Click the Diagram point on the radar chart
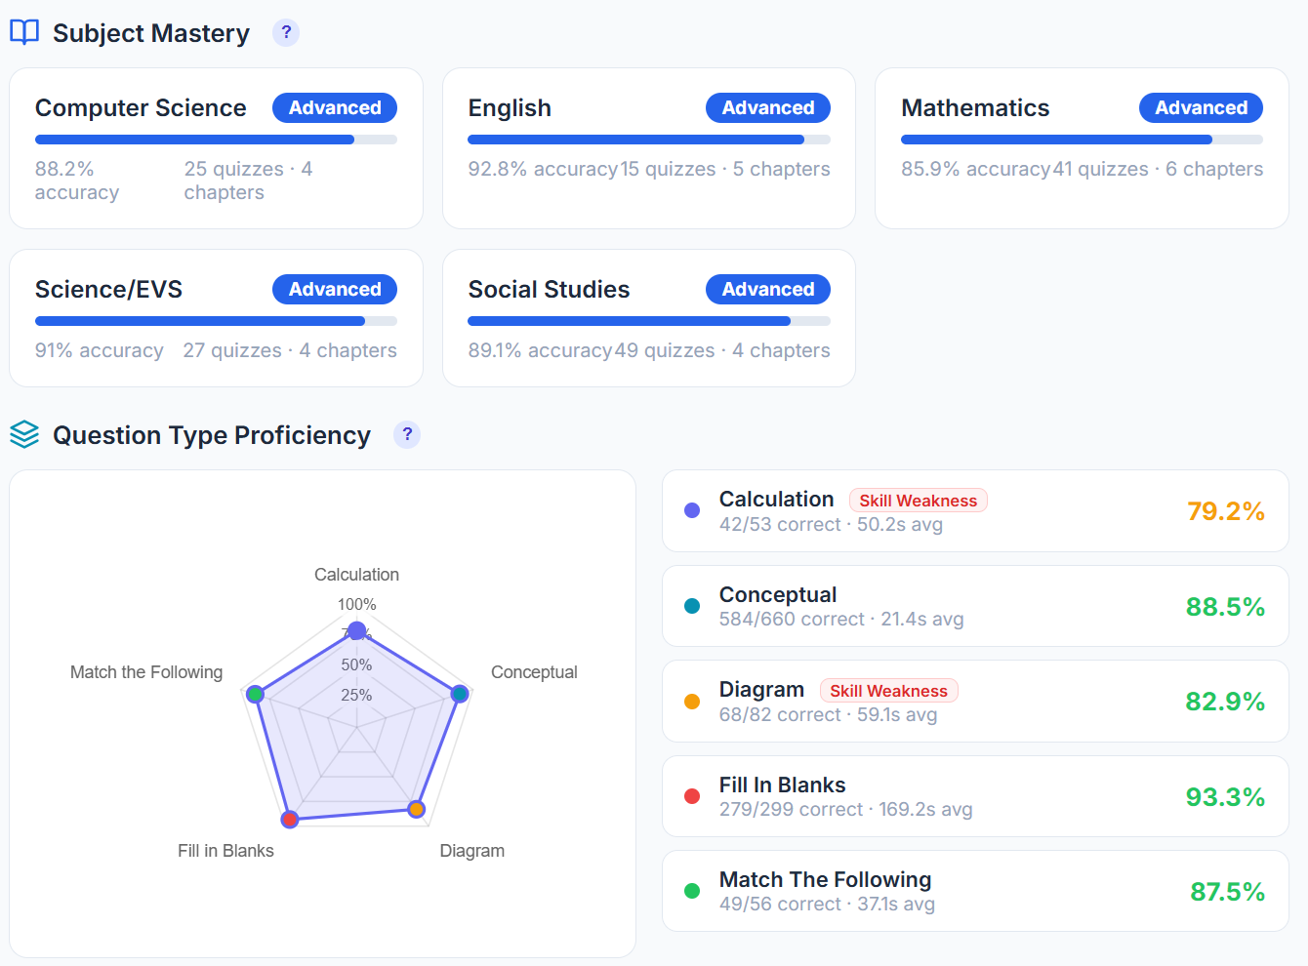1308x966 pixels. click(x=418, y=808)
